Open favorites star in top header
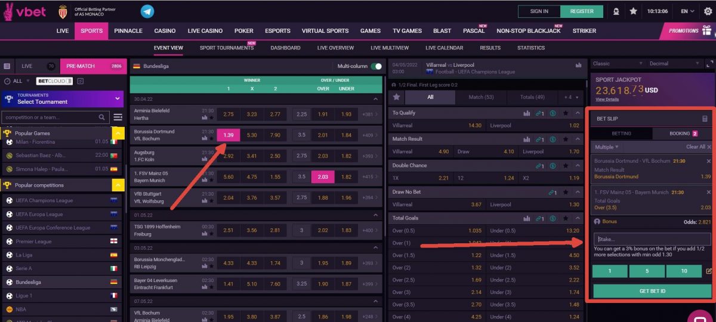This screenshot has width=716, height=322. point(634,11)
